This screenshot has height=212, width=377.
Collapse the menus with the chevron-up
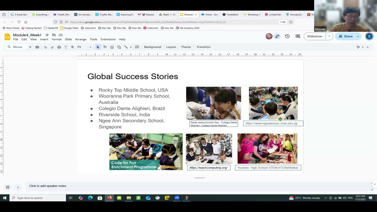point(368,47)
